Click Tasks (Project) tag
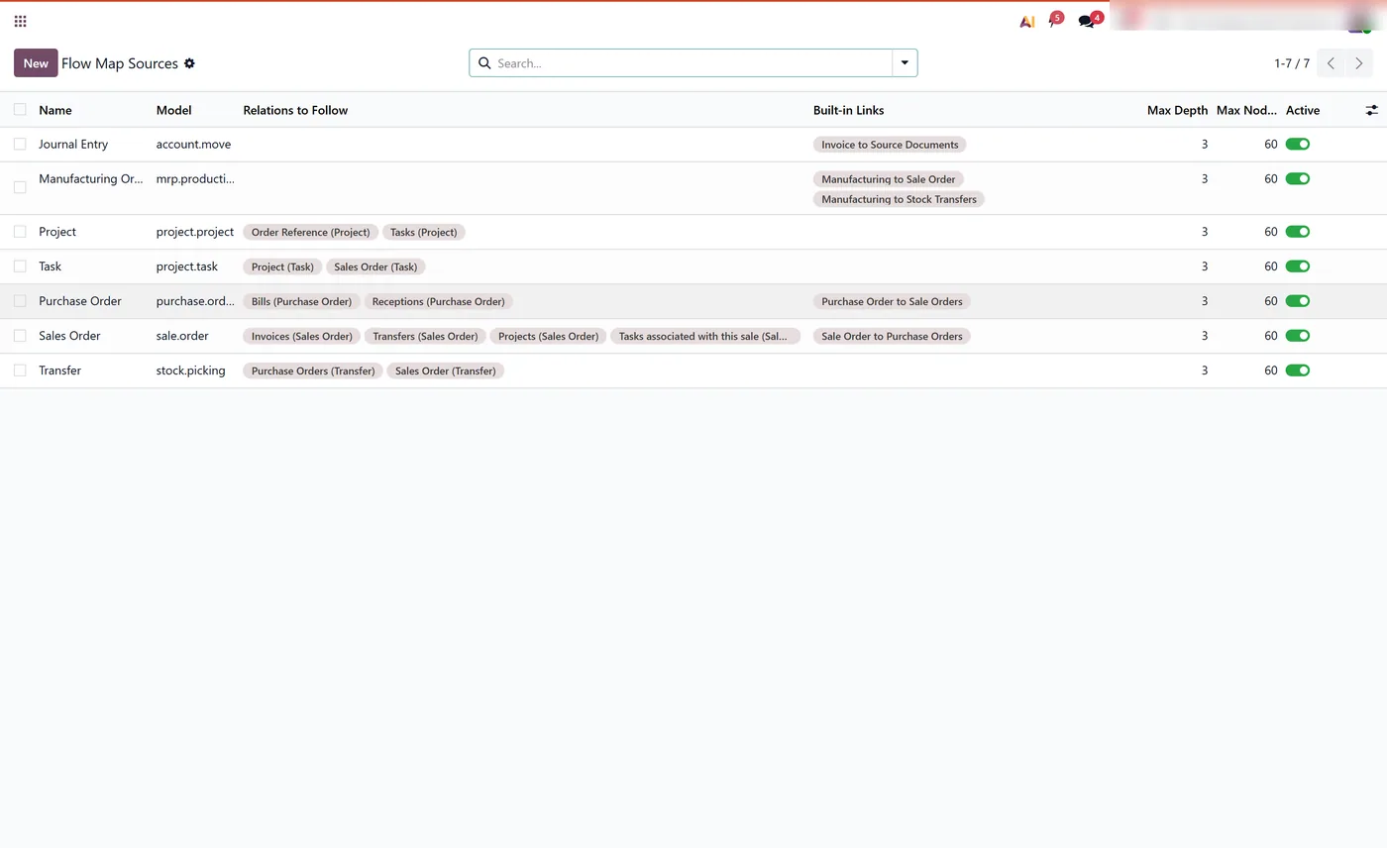Screen dimensions: 1387x848 [423, 232]
